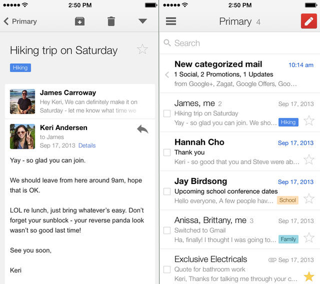Expand the New categorized mail chevron
Image resolution: width=320 pixels, height=284 pixels.
point(167,75)
